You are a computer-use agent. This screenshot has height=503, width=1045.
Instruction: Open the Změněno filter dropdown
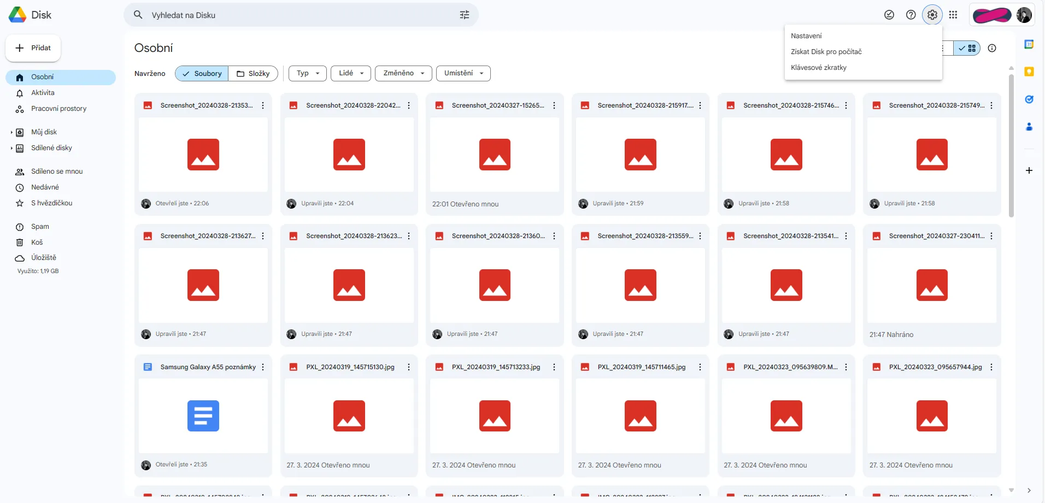(403, 74)
